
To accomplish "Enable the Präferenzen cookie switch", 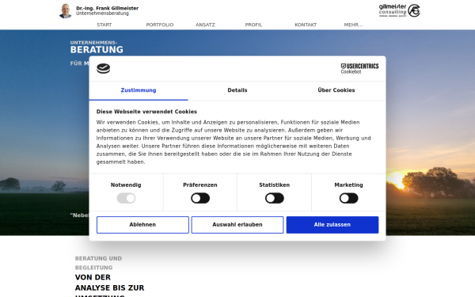I will tap(200, 198).
